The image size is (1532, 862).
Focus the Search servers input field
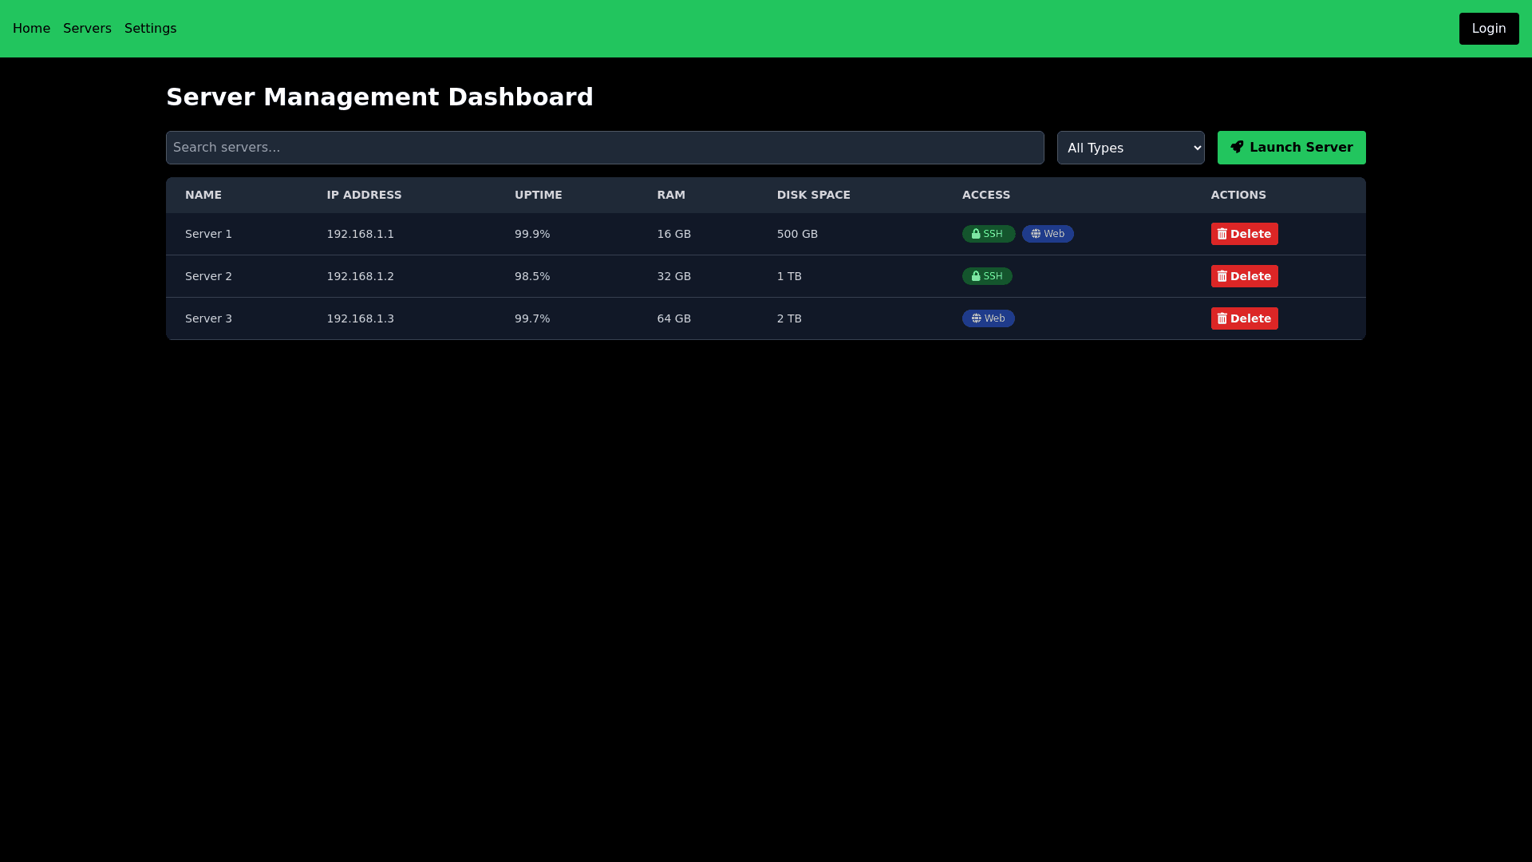coord(604,148)
